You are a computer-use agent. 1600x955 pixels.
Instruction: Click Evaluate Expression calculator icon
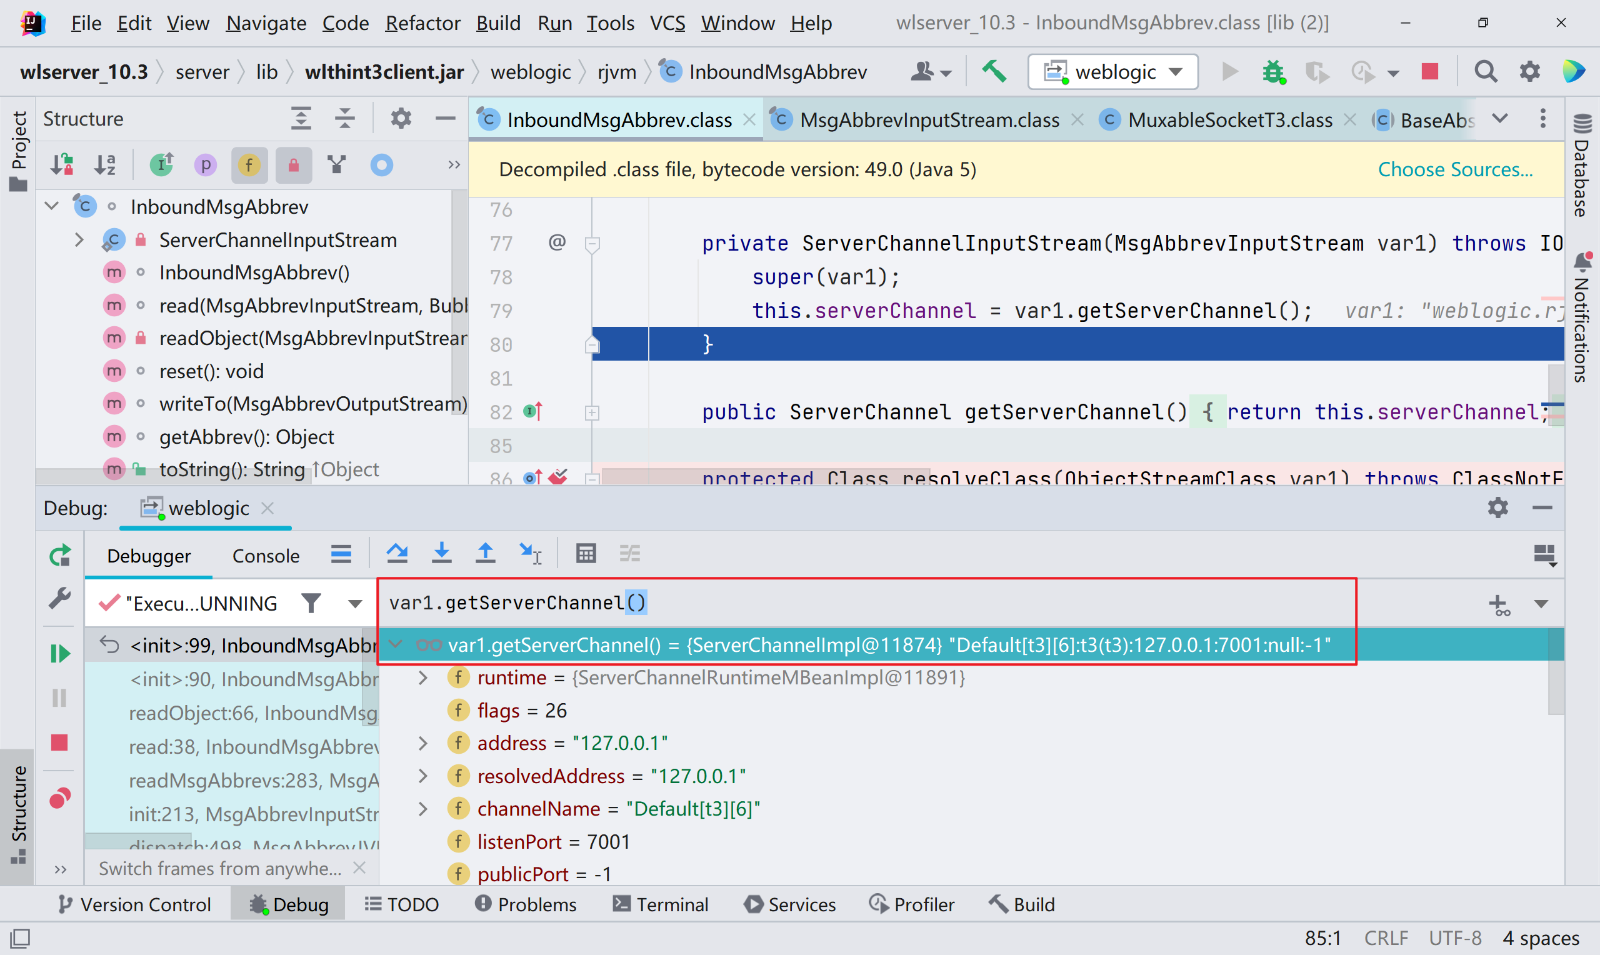pyautogui.click(x=586, y=553)
